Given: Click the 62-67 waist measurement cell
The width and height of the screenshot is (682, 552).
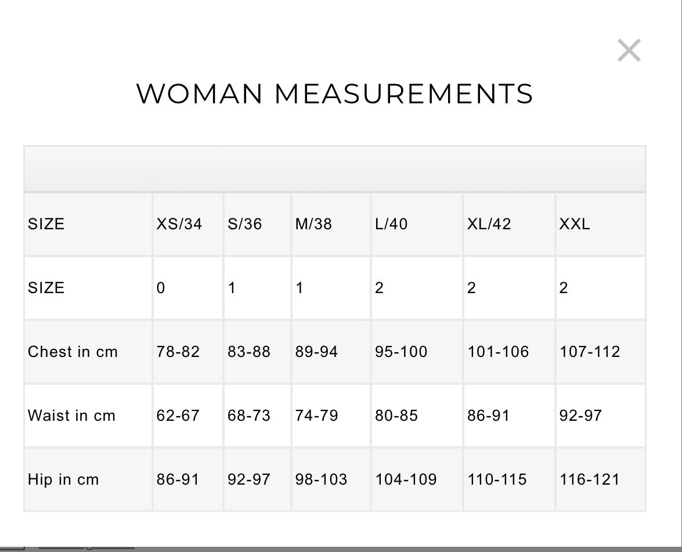Looking at the screenshot, I should (178, 416).
